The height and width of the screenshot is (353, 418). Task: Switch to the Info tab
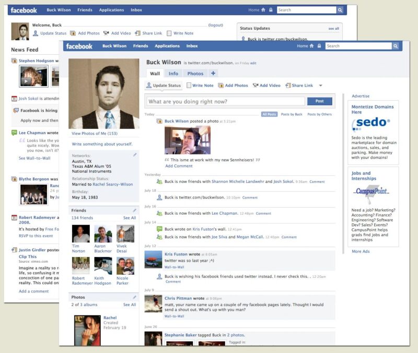coord(173,74)
